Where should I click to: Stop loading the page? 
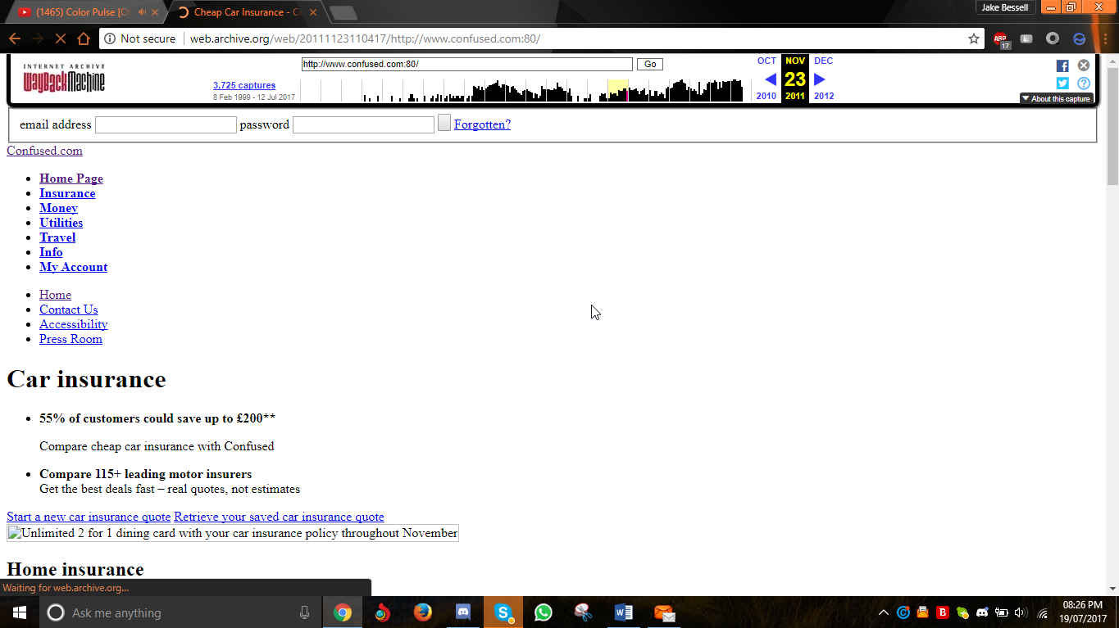coord(61,38)
